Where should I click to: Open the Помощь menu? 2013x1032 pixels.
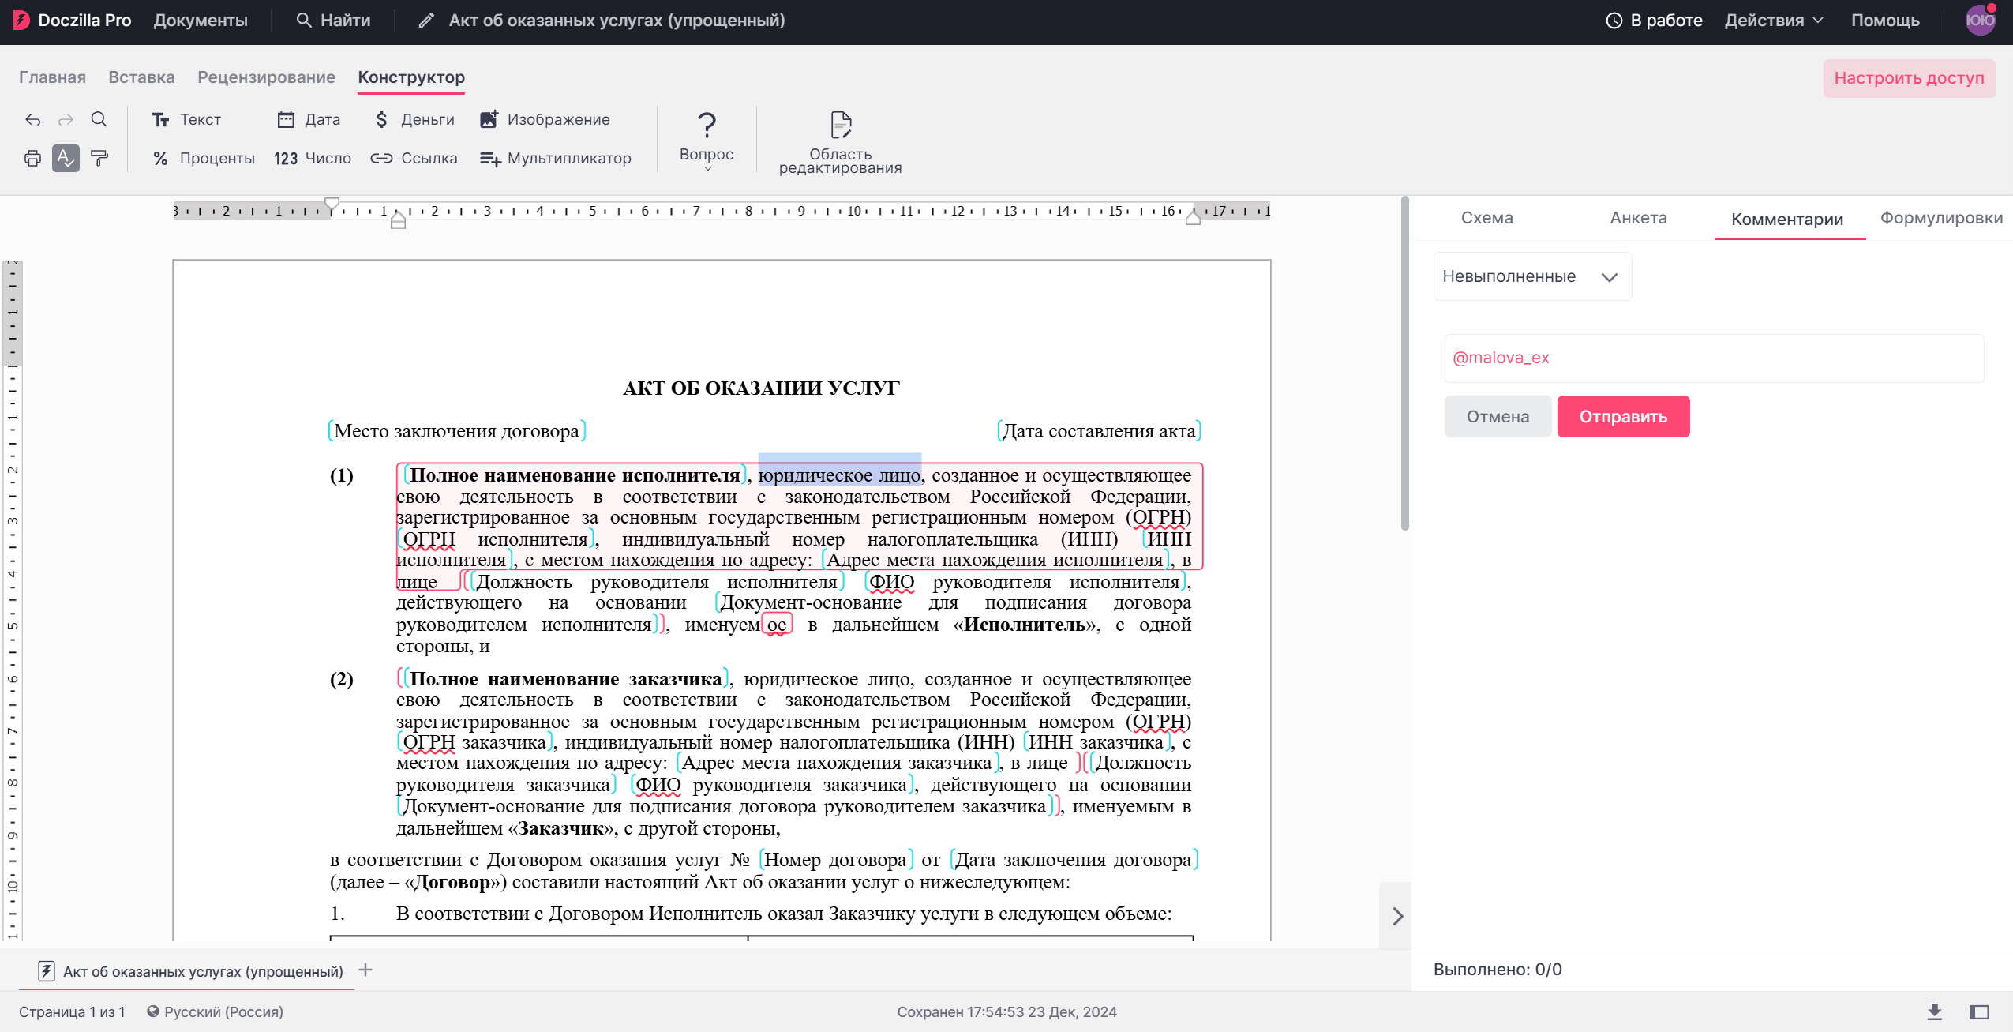(1885, 21)
